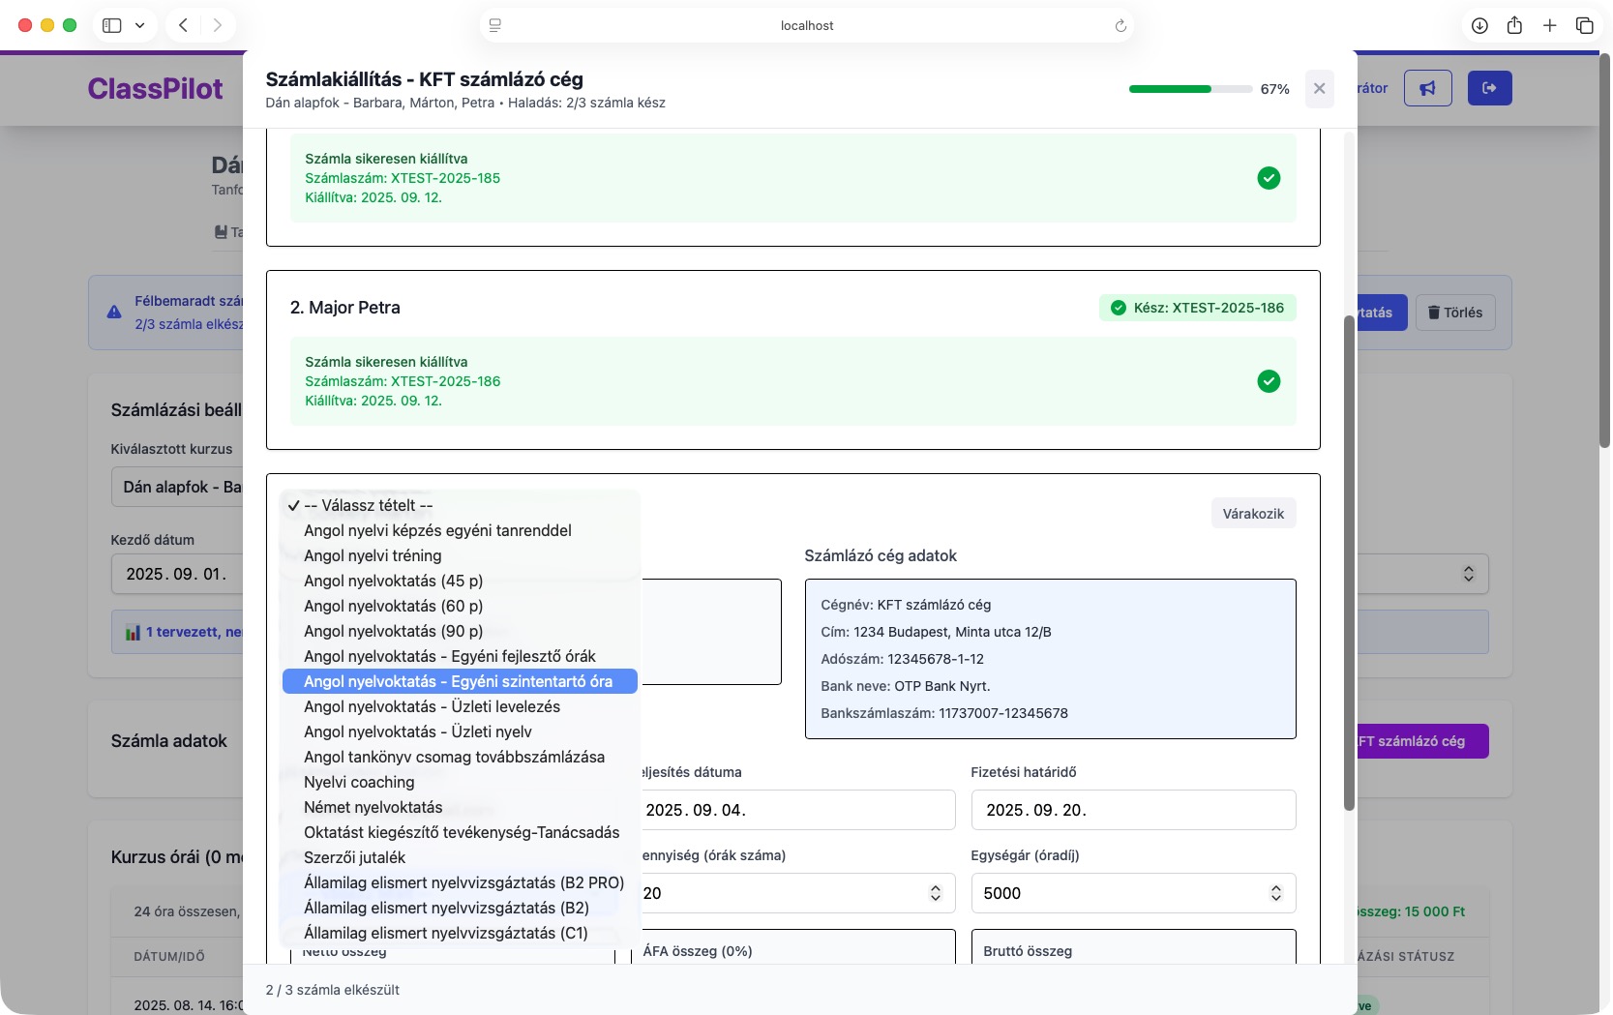The height and width of the screenshot is (1015, 1613).
Task: Click the Törlés delete button
Action: click(1455, 313)
